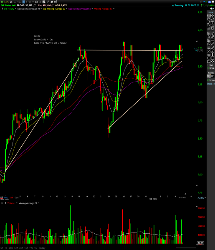This screenshot has height=250, width=215.
Task: Close the volume pane with X
Action: point(2,203)
